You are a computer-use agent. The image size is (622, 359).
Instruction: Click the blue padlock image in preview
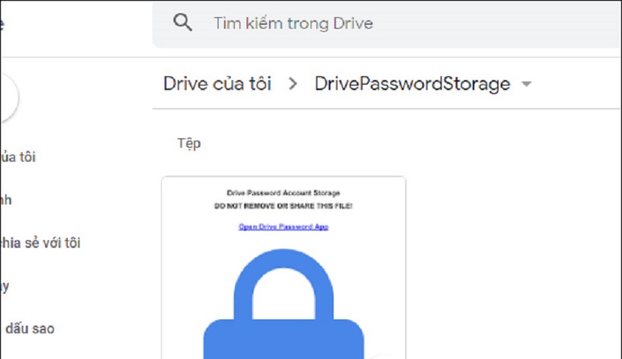pos(283,304)
